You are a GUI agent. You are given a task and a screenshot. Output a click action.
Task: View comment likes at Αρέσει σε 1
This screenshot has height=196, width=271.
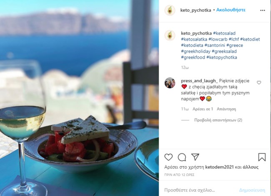pyautogui.click(x=203, y=109)
